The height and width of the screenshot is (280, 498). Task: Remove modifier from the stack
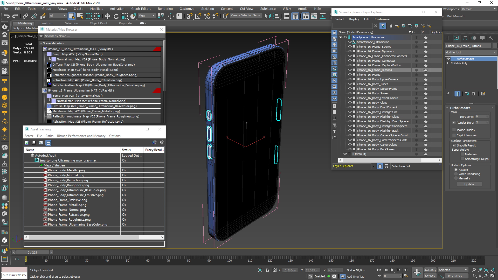click(474, 94)
